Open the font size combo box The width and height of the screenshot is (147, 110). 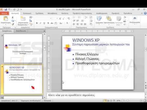pos(55,18)
